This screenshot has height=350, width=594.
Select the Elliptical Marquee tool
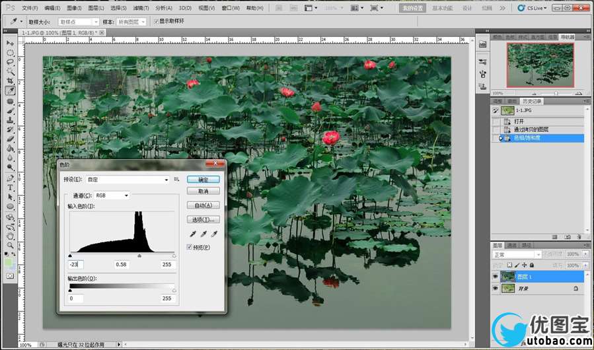[x=10, y=52]
